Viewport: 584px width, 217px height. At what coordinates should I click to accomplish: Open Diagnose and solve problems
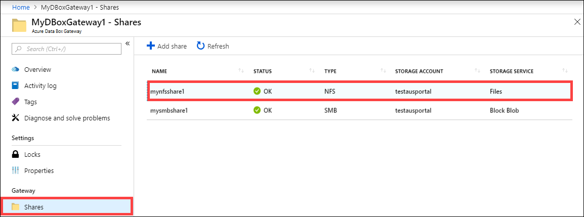(x=67, y=118)
